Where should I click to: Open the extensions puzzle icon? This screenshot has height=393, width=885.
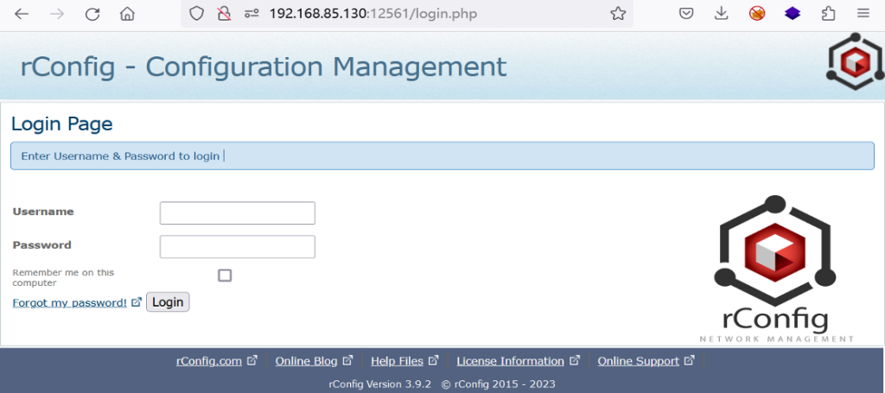click(x=828, y=14)
